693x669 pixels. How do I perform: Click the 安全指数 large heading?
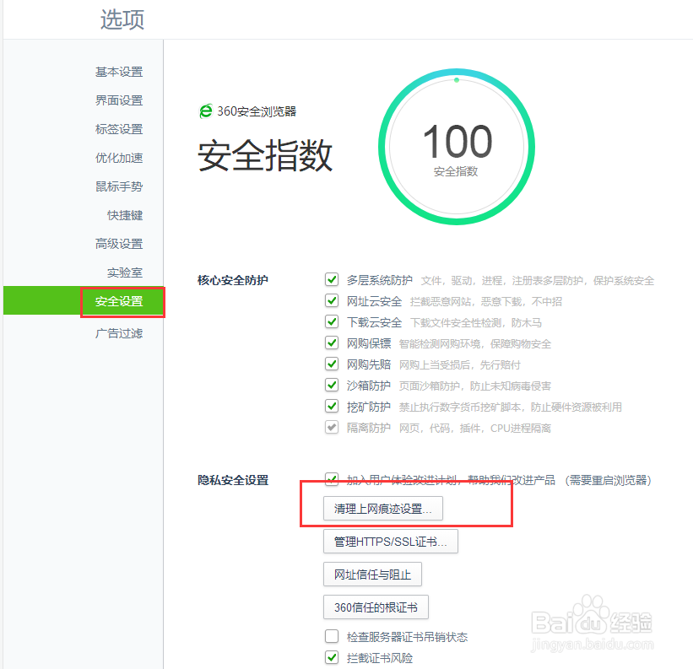click(265, 155)
